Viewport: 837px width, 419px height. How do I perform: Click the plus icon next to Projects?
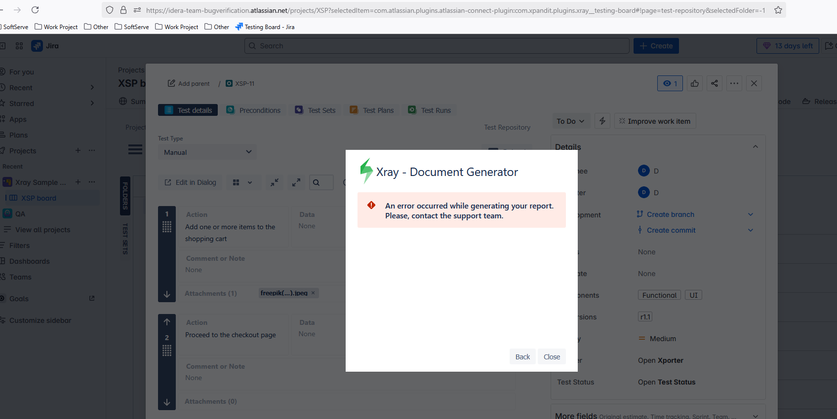pos(78,150)
